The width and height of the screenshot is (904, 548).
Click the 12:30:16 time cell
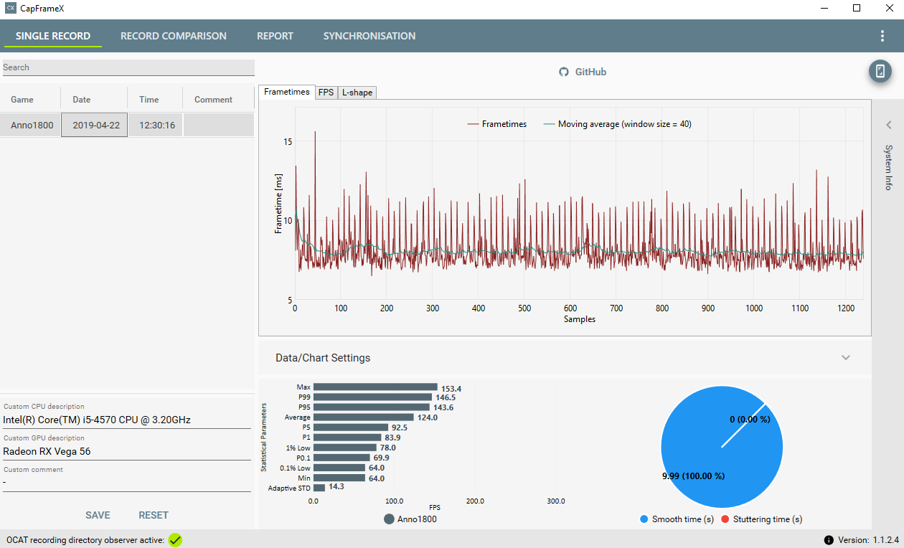point(156,125)
